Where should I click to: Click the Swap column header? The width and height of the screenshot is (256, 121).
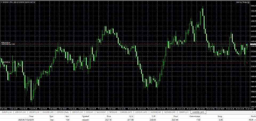pos(220,116)
